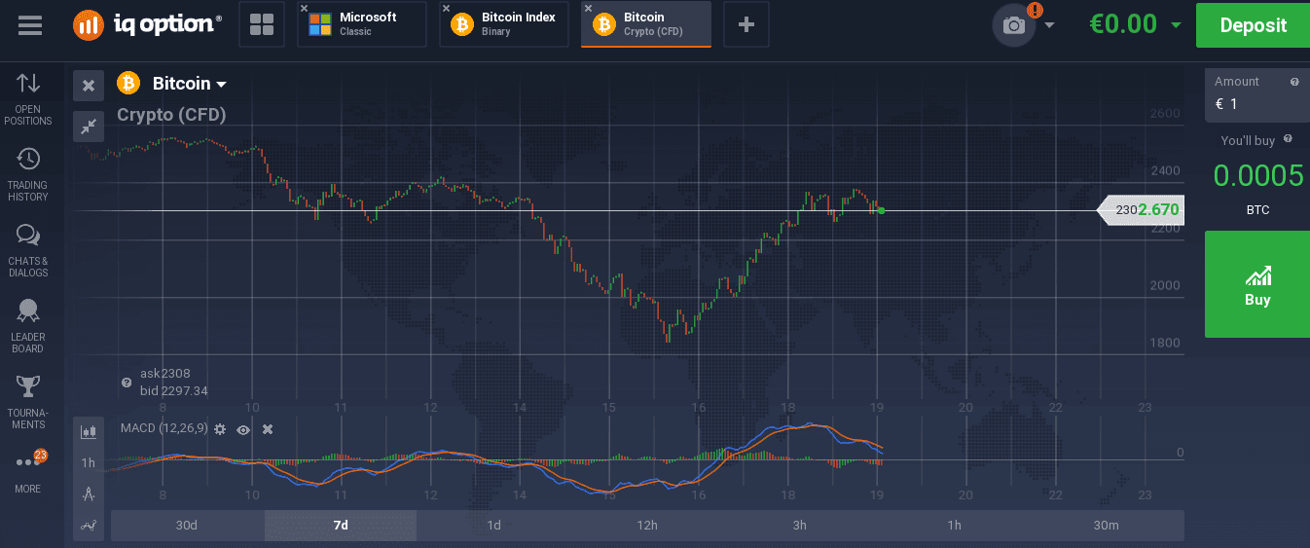Viewport: 1310px width, 548px height.
Task: Click the bid 2297.34 text
Action: (x=174, y=391)
